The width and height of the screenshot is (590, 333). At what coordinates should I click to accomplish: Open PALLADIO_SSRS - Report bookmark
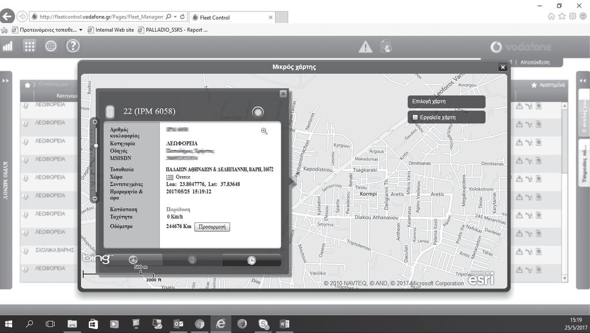point(172,30)
